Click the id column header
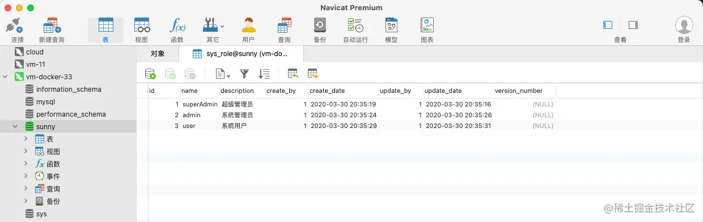Viewport: 703px width, 222px height. [164, 91]
